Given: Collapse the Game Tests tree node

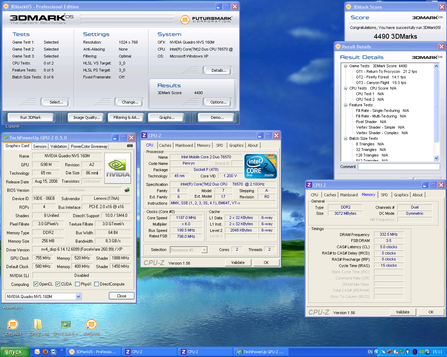Looking at the screenshot, I should 345,66.
